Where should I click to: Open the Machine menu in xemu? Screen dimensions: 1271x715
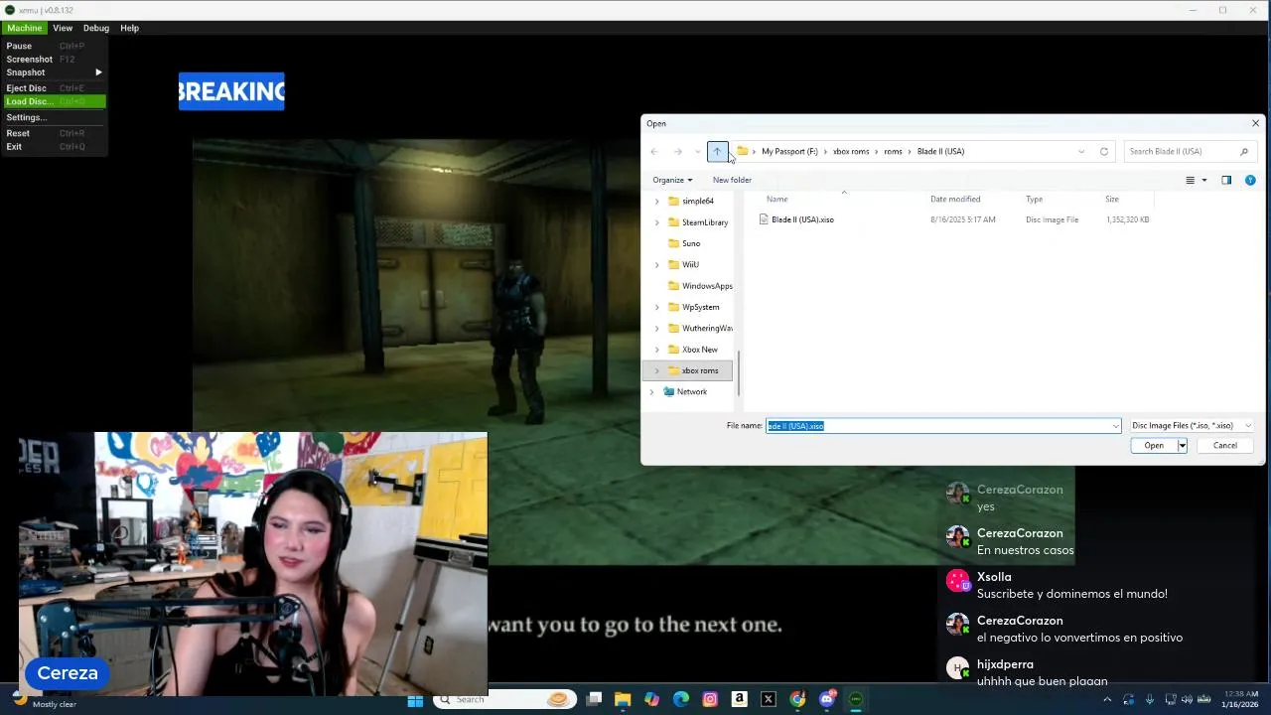pos(24,28)
